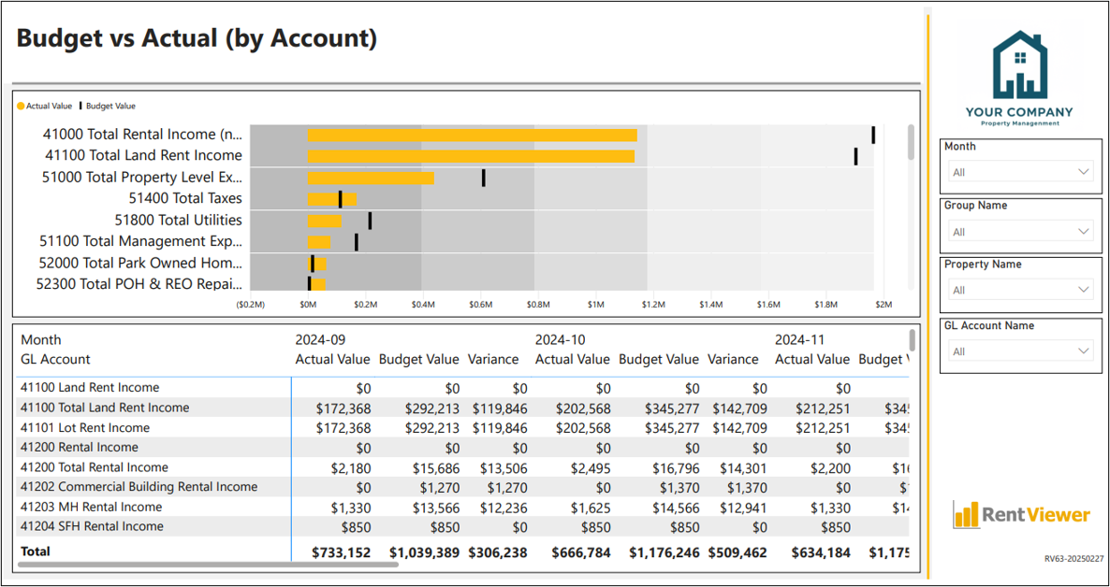Select 41202 Commercial Building Rental Income row
The width and height of the screenshot is (1110, 587).
pos(463,487)
